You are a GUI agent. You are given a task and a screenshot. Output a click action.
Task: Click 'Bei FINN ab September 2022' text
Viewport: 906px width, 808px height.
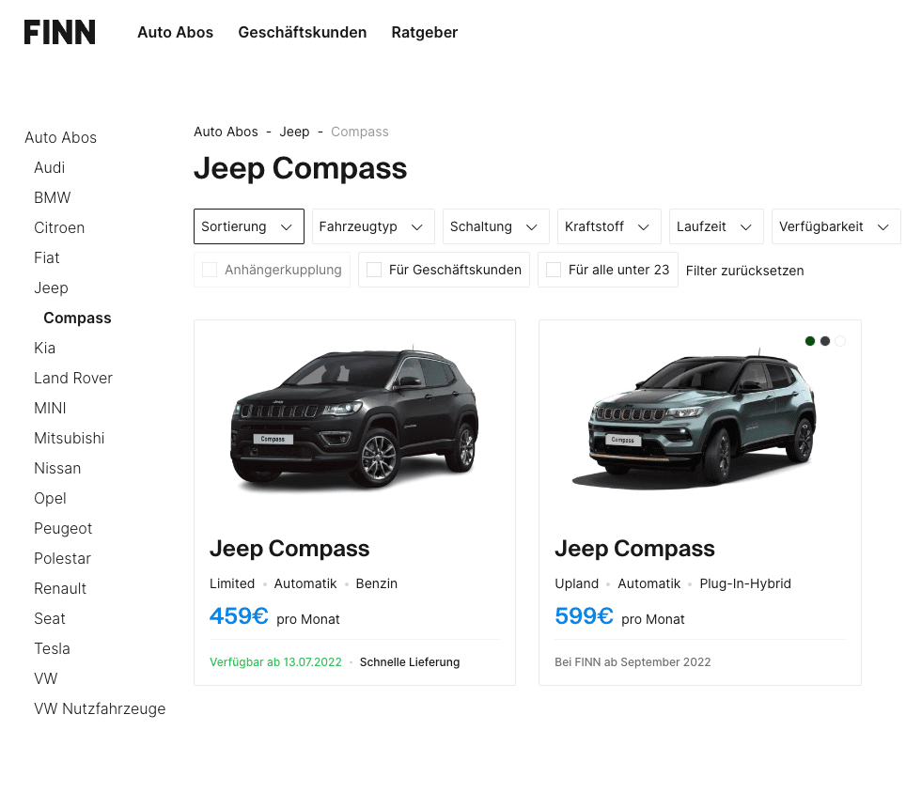click(633, 661)
